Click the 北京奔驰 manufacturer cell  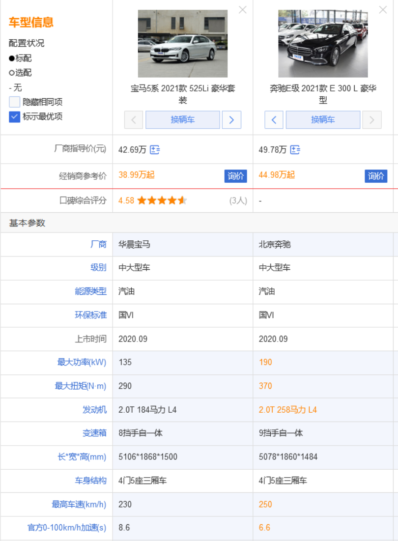(275, 245)
